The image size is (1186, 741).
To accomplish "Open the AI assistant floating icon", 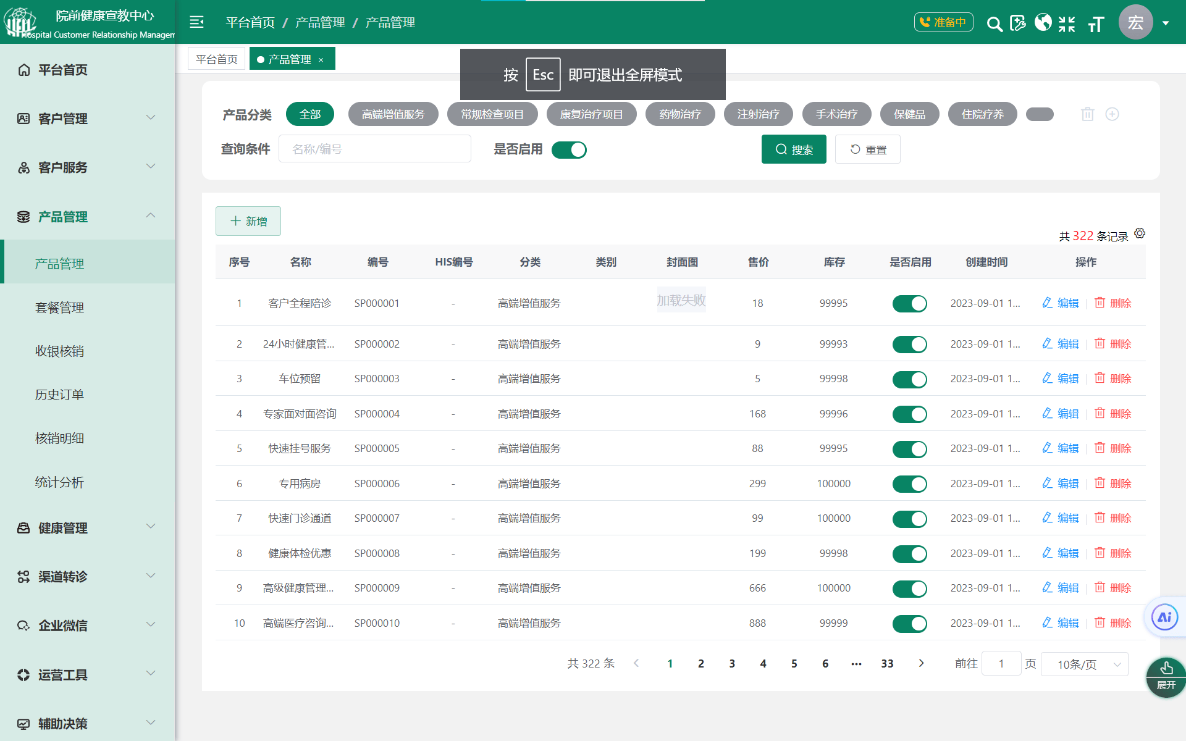I will pyautogui.click(x=1165, y=616).
